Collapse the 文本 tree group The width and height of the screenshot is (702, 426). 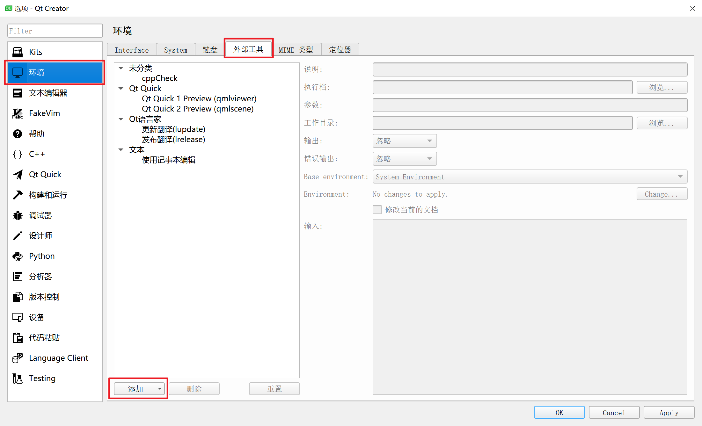121,150
